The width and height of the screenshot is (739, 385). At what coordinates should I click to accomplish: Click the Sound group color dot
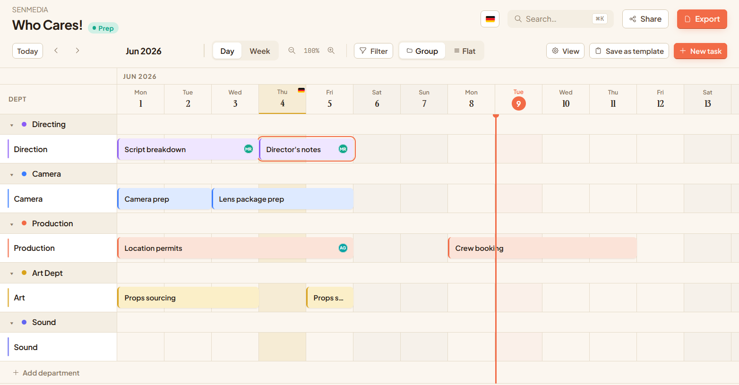tap(24, 322)
